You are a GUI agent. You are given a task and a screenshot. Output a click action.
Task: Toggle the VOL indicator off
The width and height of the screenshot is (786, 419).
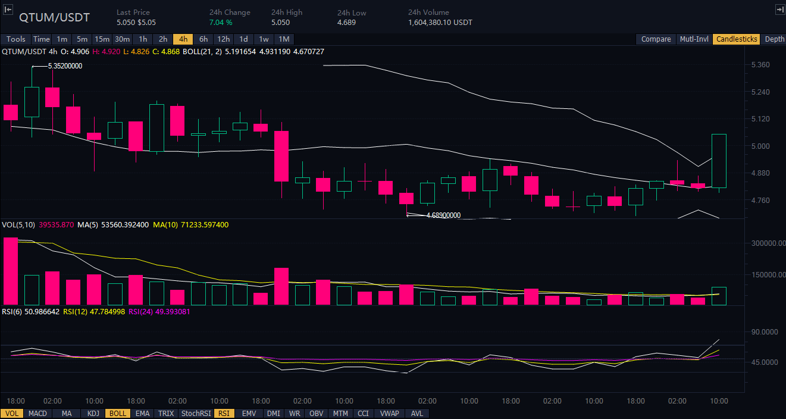(x=11, y=413)
